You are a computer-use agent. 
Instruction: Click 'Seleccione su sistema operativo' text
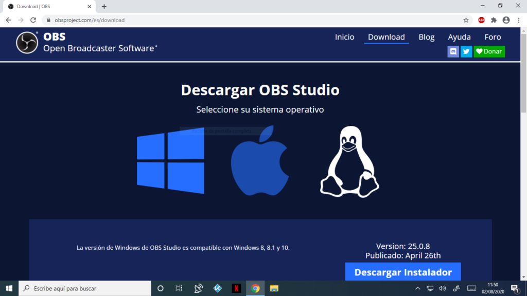pos(260,110)
